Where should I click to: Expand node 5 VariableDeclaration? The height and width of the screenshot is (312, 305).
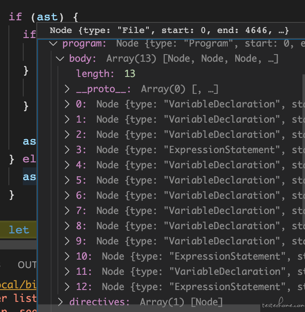(x=67, y=180)
